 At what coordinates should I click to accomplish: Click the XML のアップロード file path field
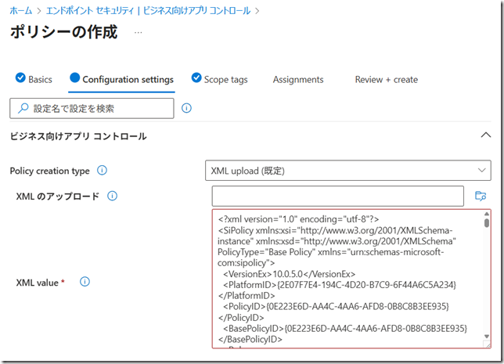tap(337, 196)
